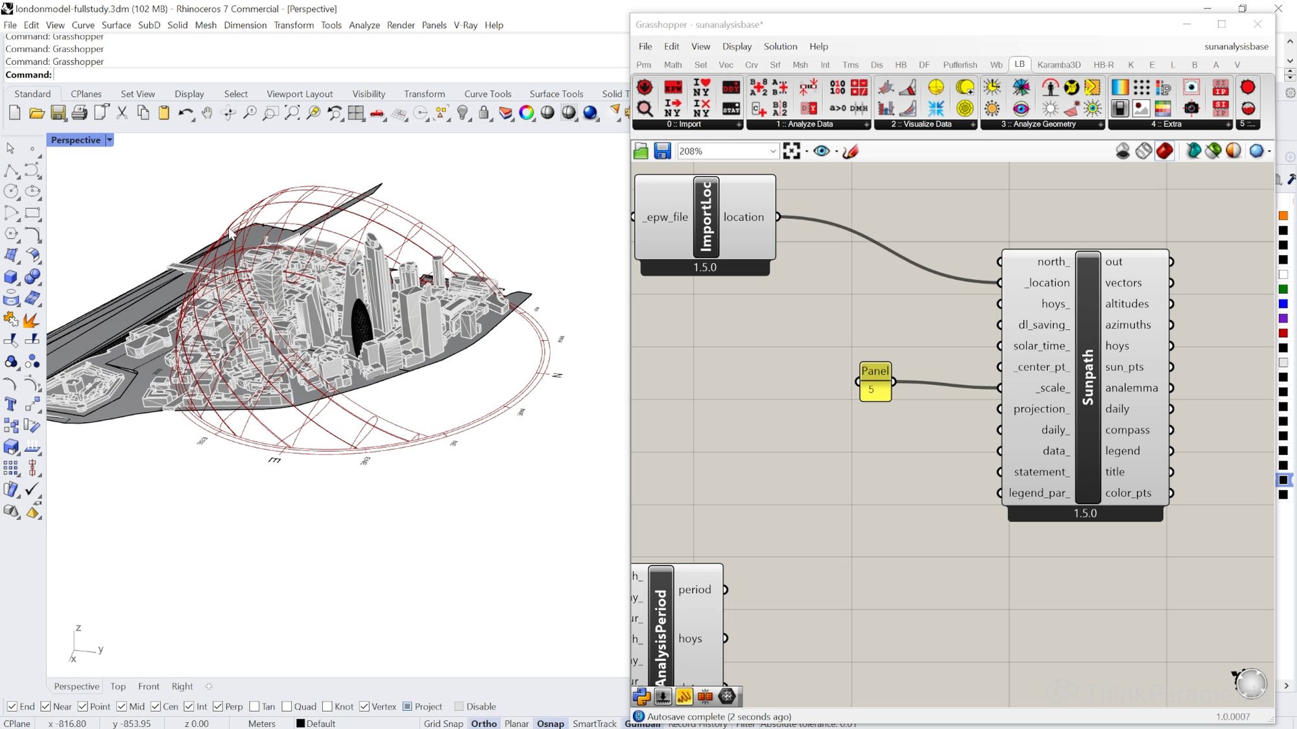
Task: Click the preview eye icon on the canvas toolbar
Action: [822, 151]
